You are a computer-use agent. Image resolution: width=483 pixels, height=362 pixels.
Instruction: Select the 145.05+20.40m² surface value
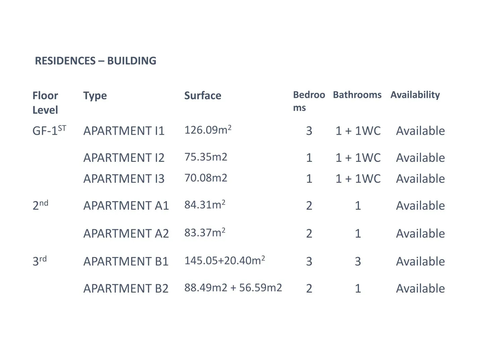tap(224, 260)
